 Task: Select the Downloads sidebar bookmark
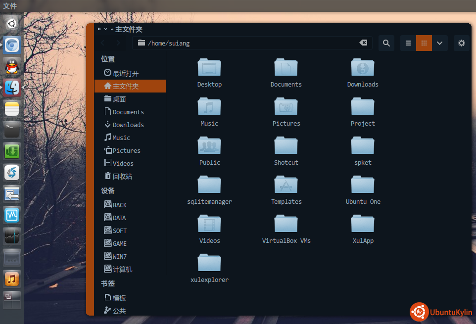tap(128, 125)
